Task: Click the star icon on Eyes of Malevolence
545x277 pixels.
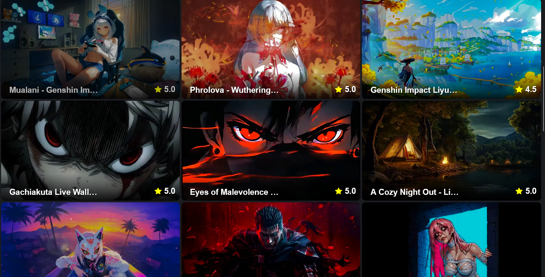Action: pos(339,191)
